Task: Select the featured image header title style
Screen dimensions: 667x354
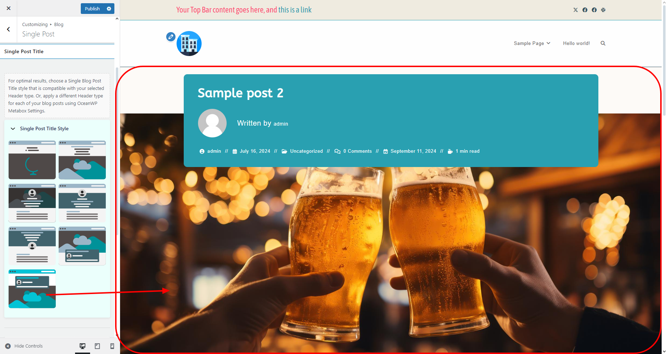Action: [82, 160]
